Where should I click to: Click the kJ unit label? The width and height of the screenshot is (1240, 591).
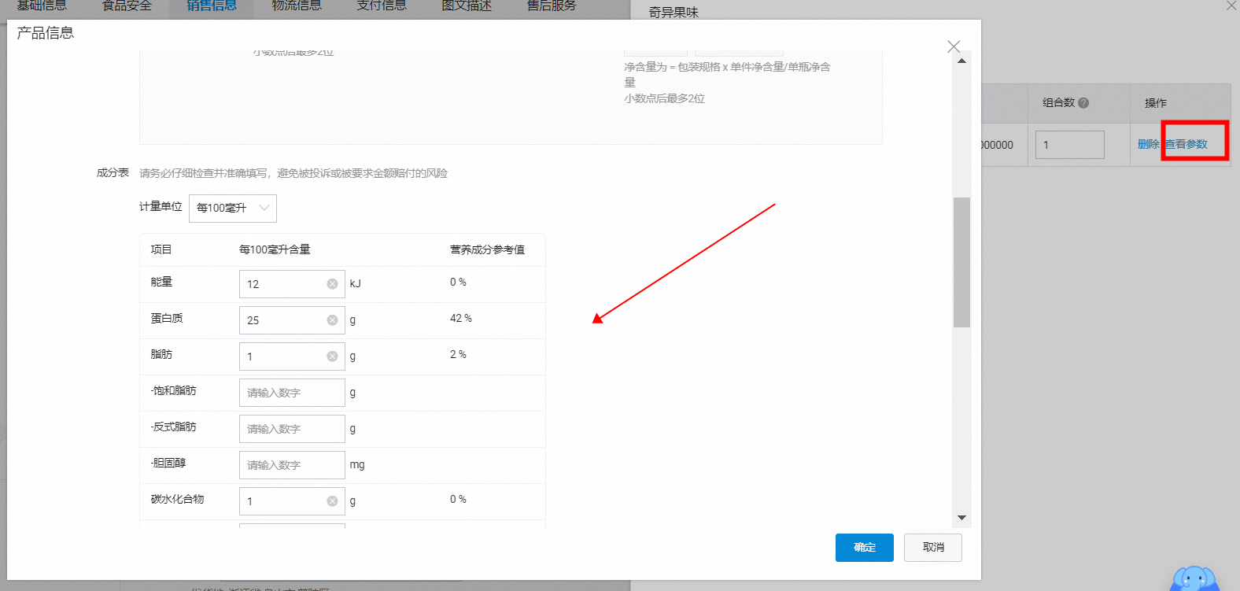pyautogui.click(x=356, y=283)
